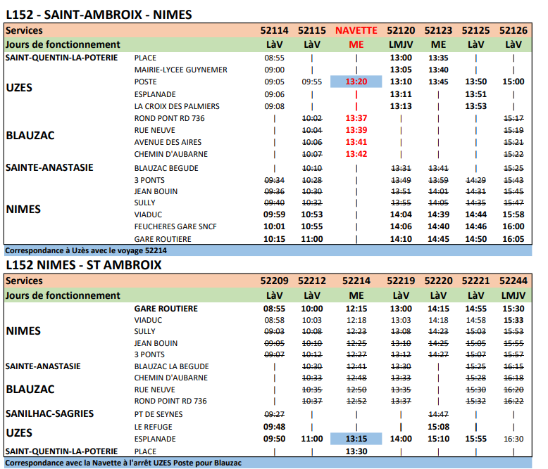Click service number 52220

pos(438,281)
